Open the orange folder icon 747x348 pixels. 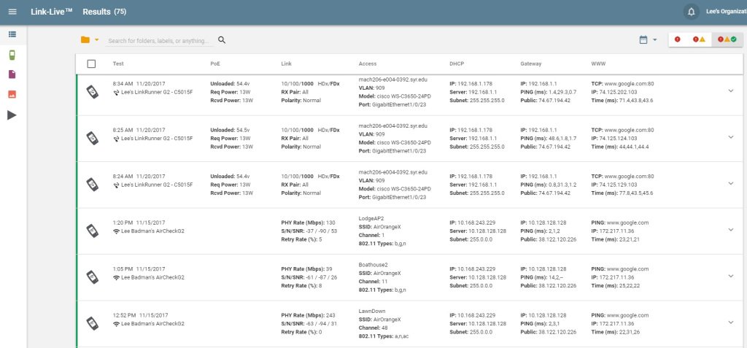coord(85,40)
